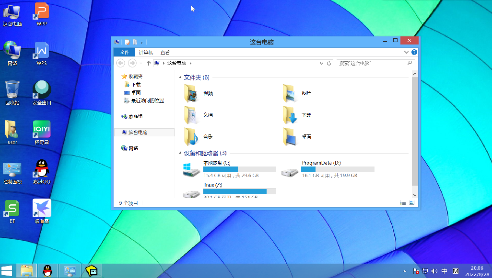Screen dimensions: 492x278
Task: Open the WPS writer shortcut on the desktop
Action: click(x=42, y=54)
